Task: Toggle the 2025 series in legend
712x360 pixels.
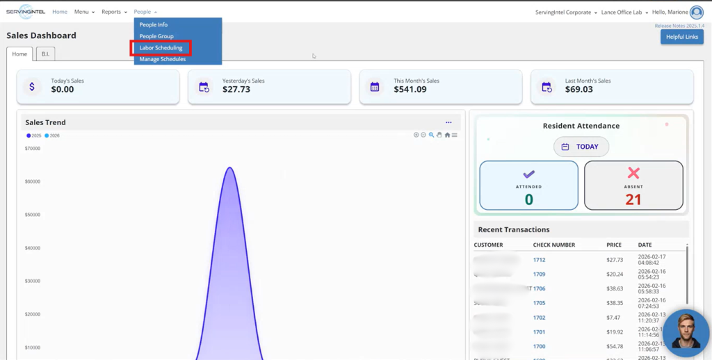Action: click(x=34, y=136)
